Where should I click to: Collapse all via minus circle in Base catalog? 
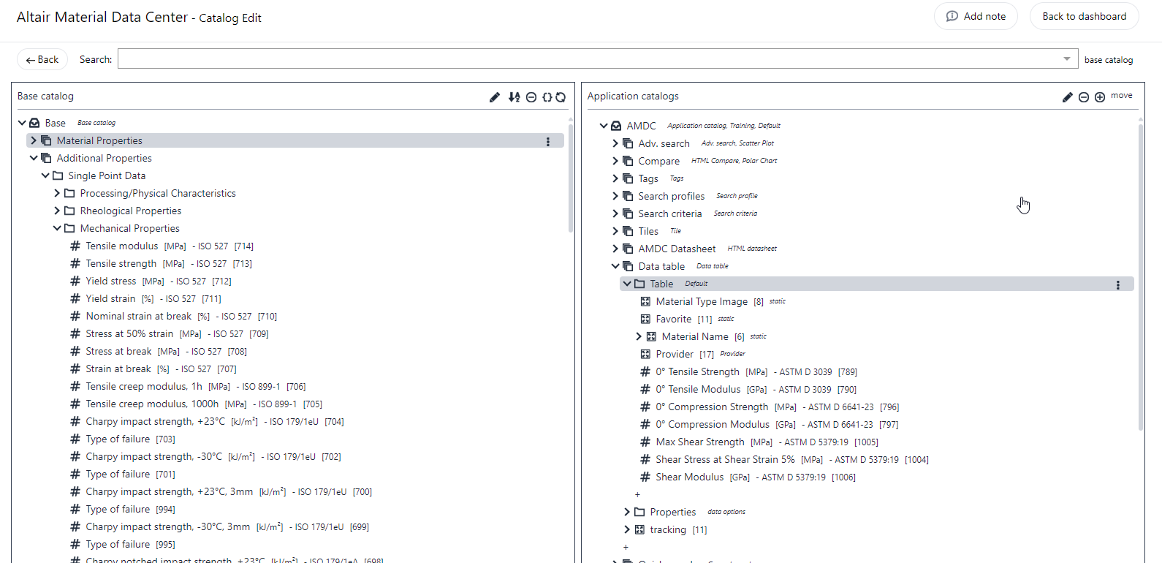pos(531,97)
